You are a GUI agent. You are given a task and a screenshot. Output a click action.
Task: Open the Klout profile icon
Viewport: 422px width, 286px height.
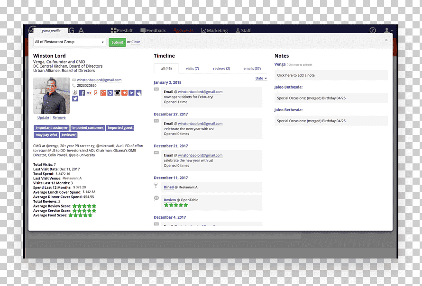[124, 93]
